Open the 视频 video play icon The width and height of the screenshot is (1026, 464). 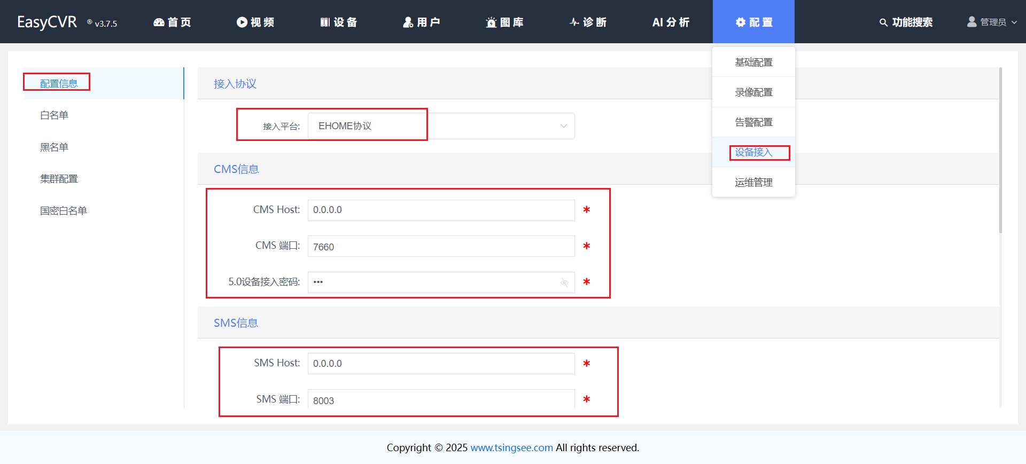tap(242, 22)
